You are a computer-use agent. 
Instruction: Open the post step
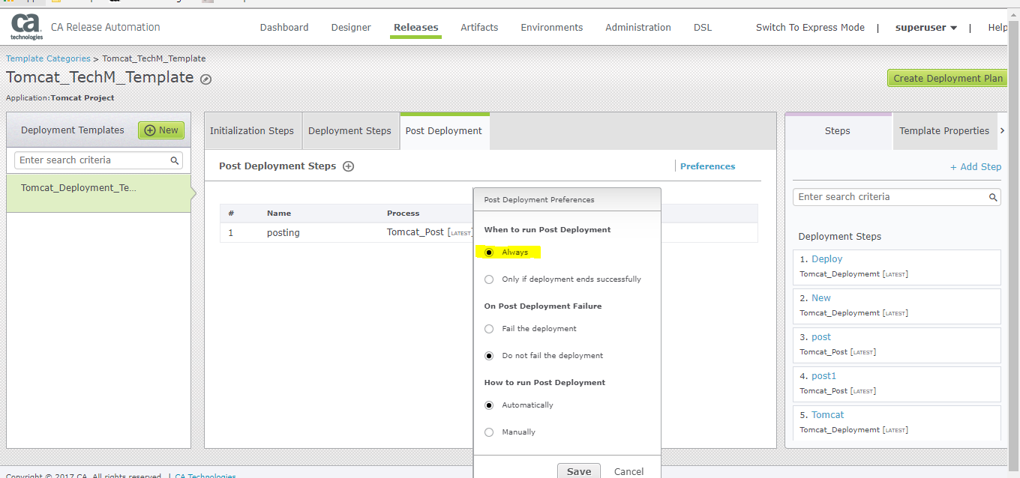[821, 337]
